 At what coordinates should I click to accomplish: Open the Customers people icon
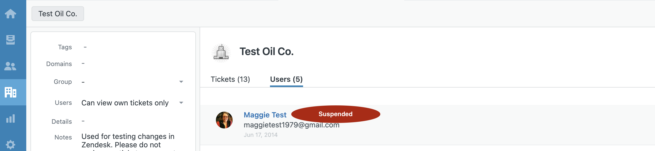click(11, 66)
